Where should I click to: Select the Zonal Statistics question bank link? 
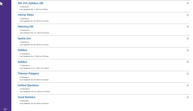tap(26, 97)
